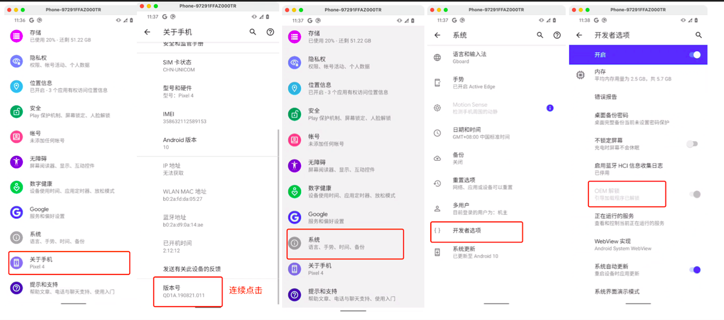The image size is (724, 320).
Task: Tap the search icon on the 系统 screen
Action: (540, 35)
